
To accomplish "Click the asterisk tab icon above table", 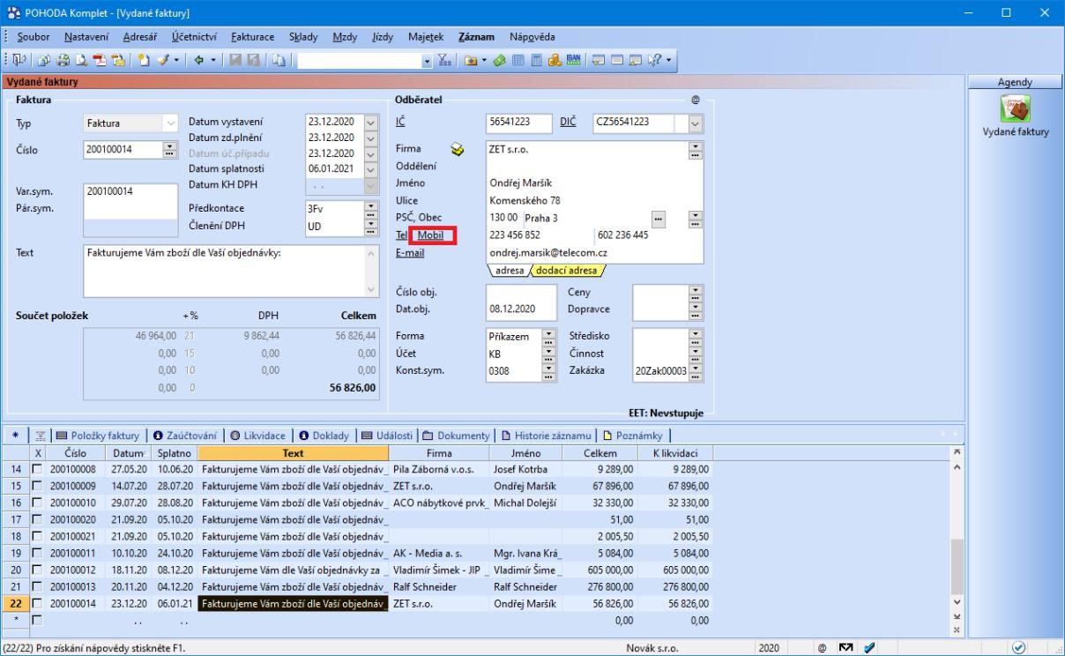I will coord(17,435).
